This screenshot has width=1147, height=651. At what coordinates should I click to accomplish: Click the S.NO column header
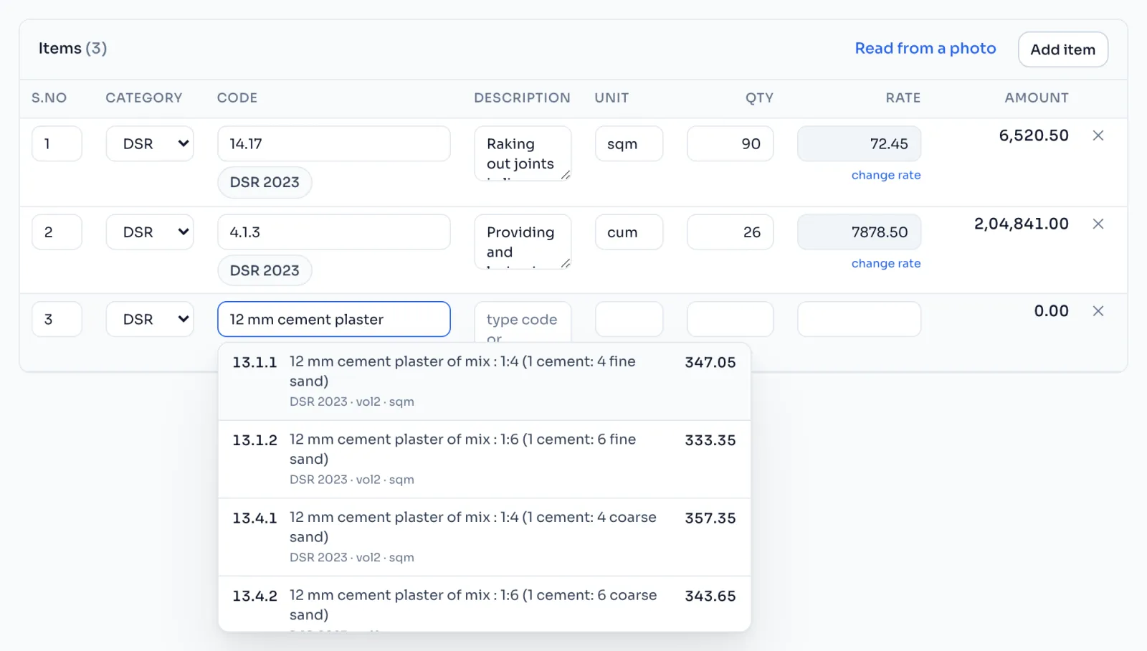pyautogui.click(x=49, y=98)
